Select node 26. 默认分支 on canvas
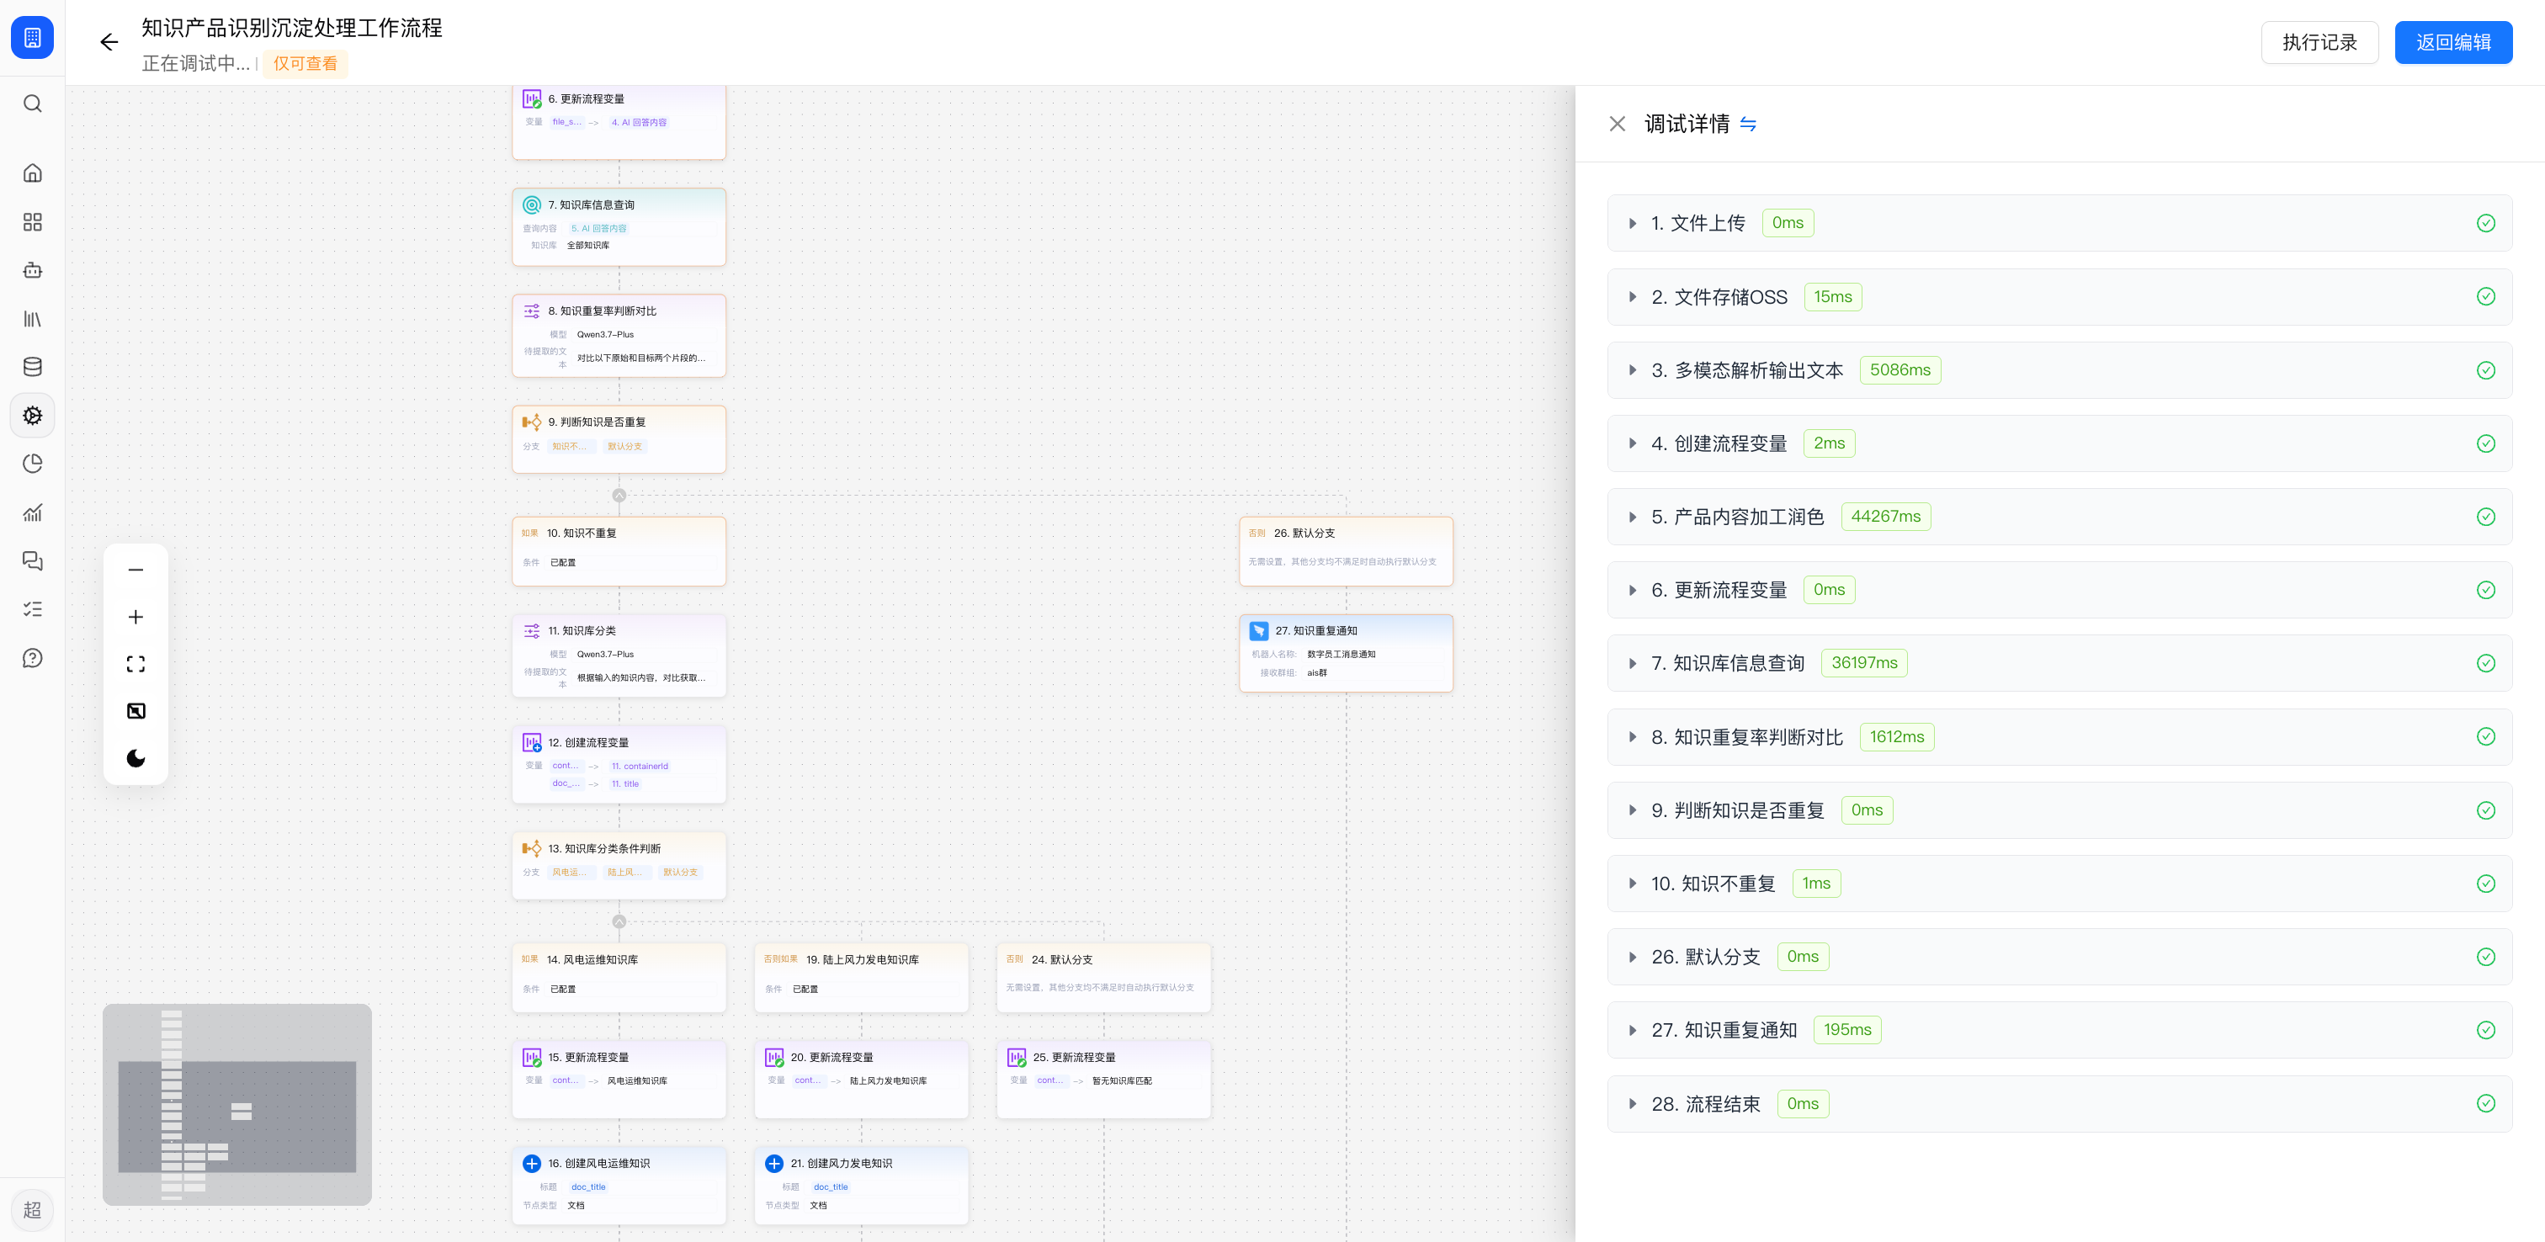2545x1242 pixels. (x=1346, y=551)
